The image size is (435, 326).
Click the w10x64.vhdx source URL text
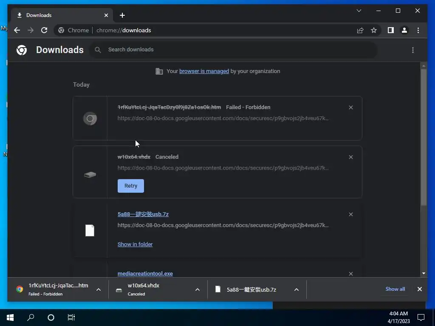[x=223, y=168]
